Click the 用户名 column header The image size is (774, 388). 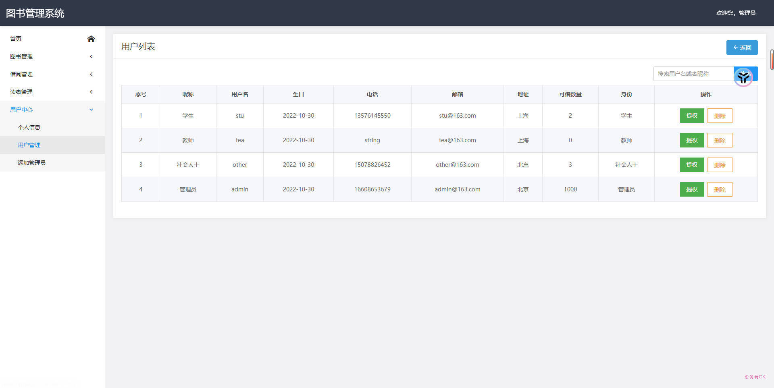pyautogui.click(x=240, y=94)
